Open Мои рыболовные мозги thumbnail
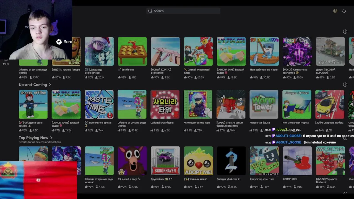Image resolution: width=354 pixels, height=199 pixels. pyautogui.click(x=264, y=51)
